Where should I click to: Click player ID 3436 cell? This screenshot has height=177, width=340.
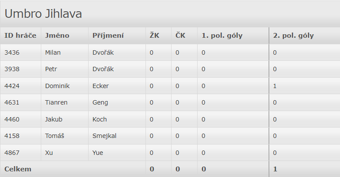pos(12,52)
